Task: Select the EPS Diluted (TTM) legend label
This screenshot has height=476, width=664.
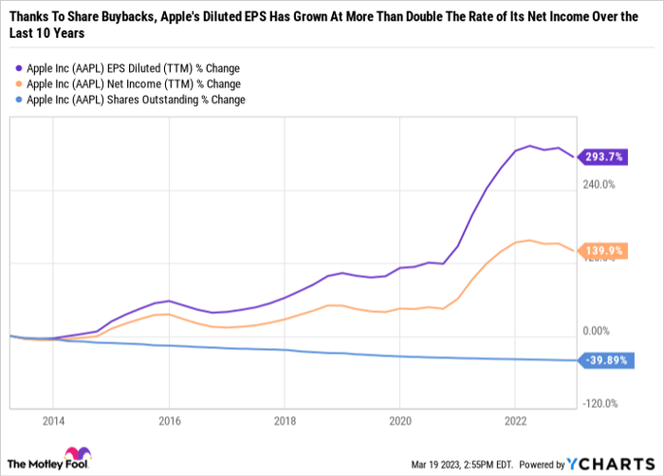Action: (133, 69)
